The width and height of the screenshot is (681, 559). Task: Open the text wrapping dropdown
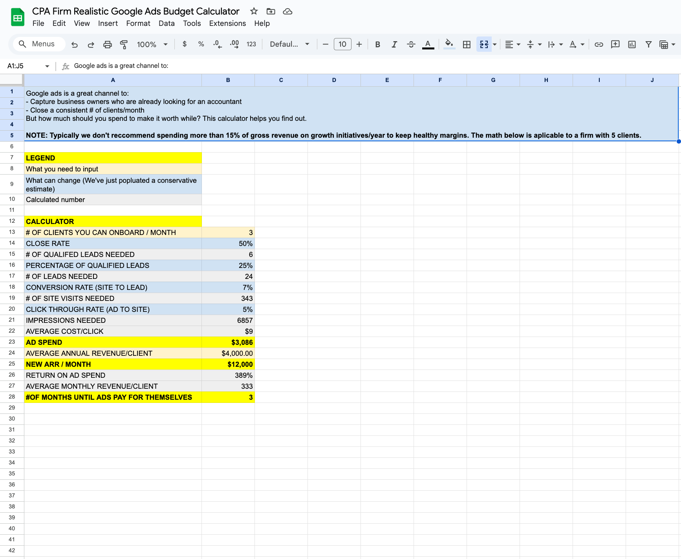(x=555, y=44)
